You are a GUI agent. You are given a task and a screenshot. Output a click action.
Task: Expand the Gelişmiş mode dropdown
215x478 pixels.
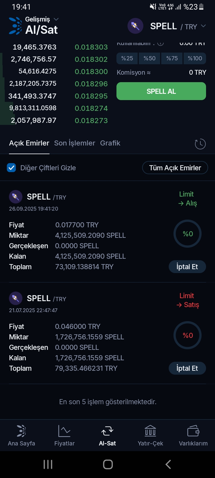[x=56, y=19]
